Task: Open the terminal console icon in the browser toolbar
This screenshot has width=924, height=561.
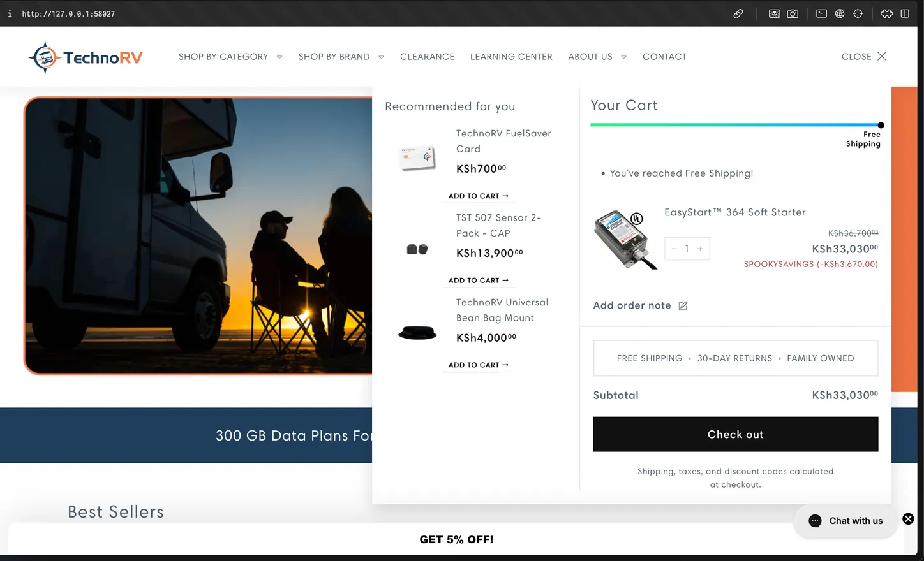Action: point(822,13)
